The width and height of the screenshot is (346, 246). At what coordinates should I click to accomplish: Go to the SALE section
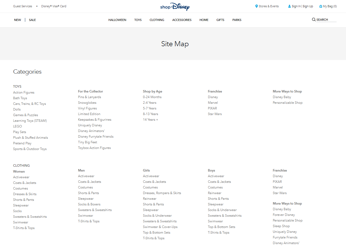point(32,20)
